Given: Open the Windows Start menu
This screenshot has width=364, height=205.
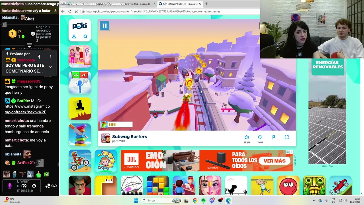Looking at the screenshot, I should click(136, 200).
